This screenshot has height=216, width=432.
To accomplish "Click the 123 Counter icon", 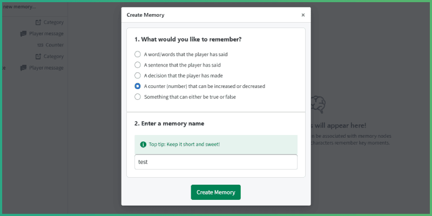I will 40,45.
